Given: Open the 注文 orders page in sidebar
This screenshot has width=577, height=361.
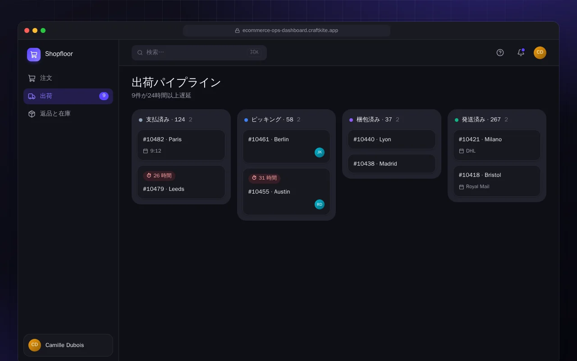Looking at the screenshot, I should pyautogui.click(x=68, y=78).
